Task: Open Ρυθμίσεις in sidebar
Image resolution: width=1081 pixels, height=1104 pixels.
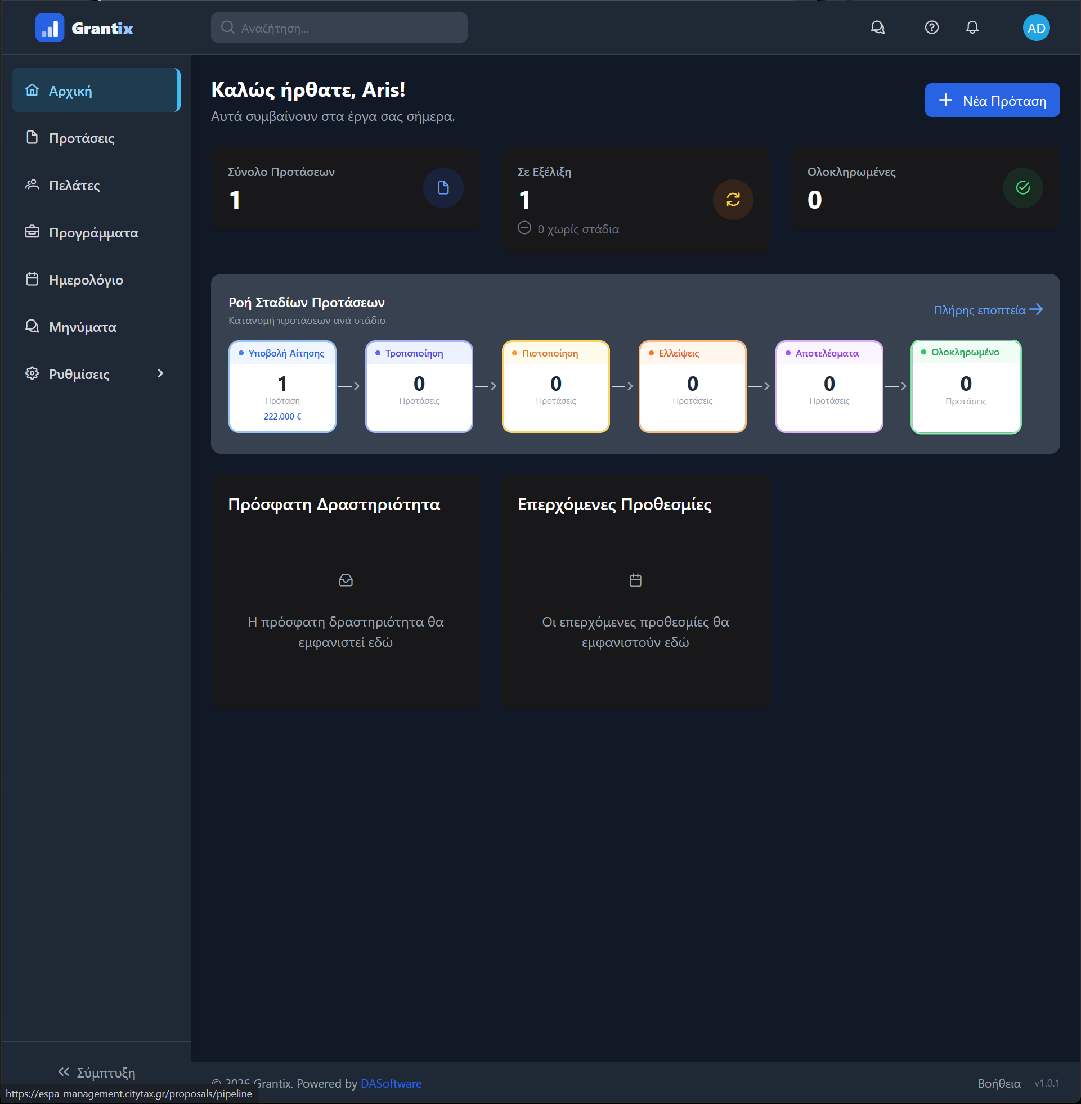Action: (x=96, y=373)
